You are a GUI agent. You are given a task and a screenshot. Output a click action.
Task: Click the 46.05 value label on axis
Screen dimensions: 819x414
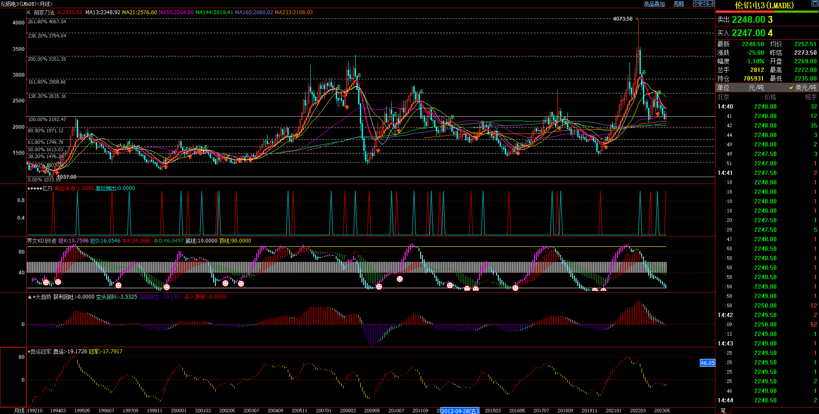707,363
